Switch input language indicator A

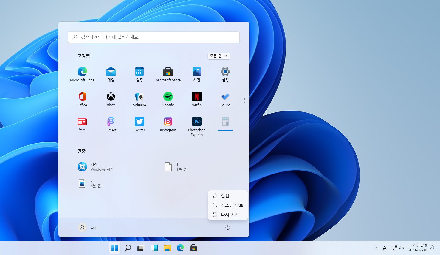click(x=385, y=248)
